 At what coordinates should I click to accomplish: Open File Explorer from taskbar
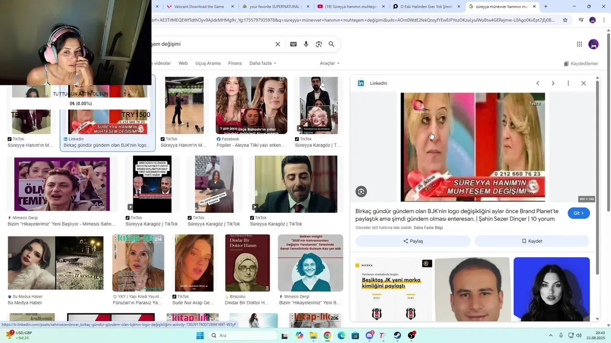[313, 335]
